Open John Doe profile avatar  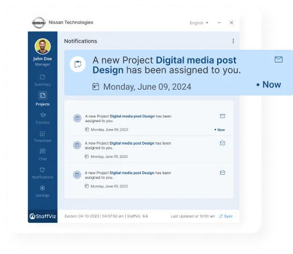point(43,46)
